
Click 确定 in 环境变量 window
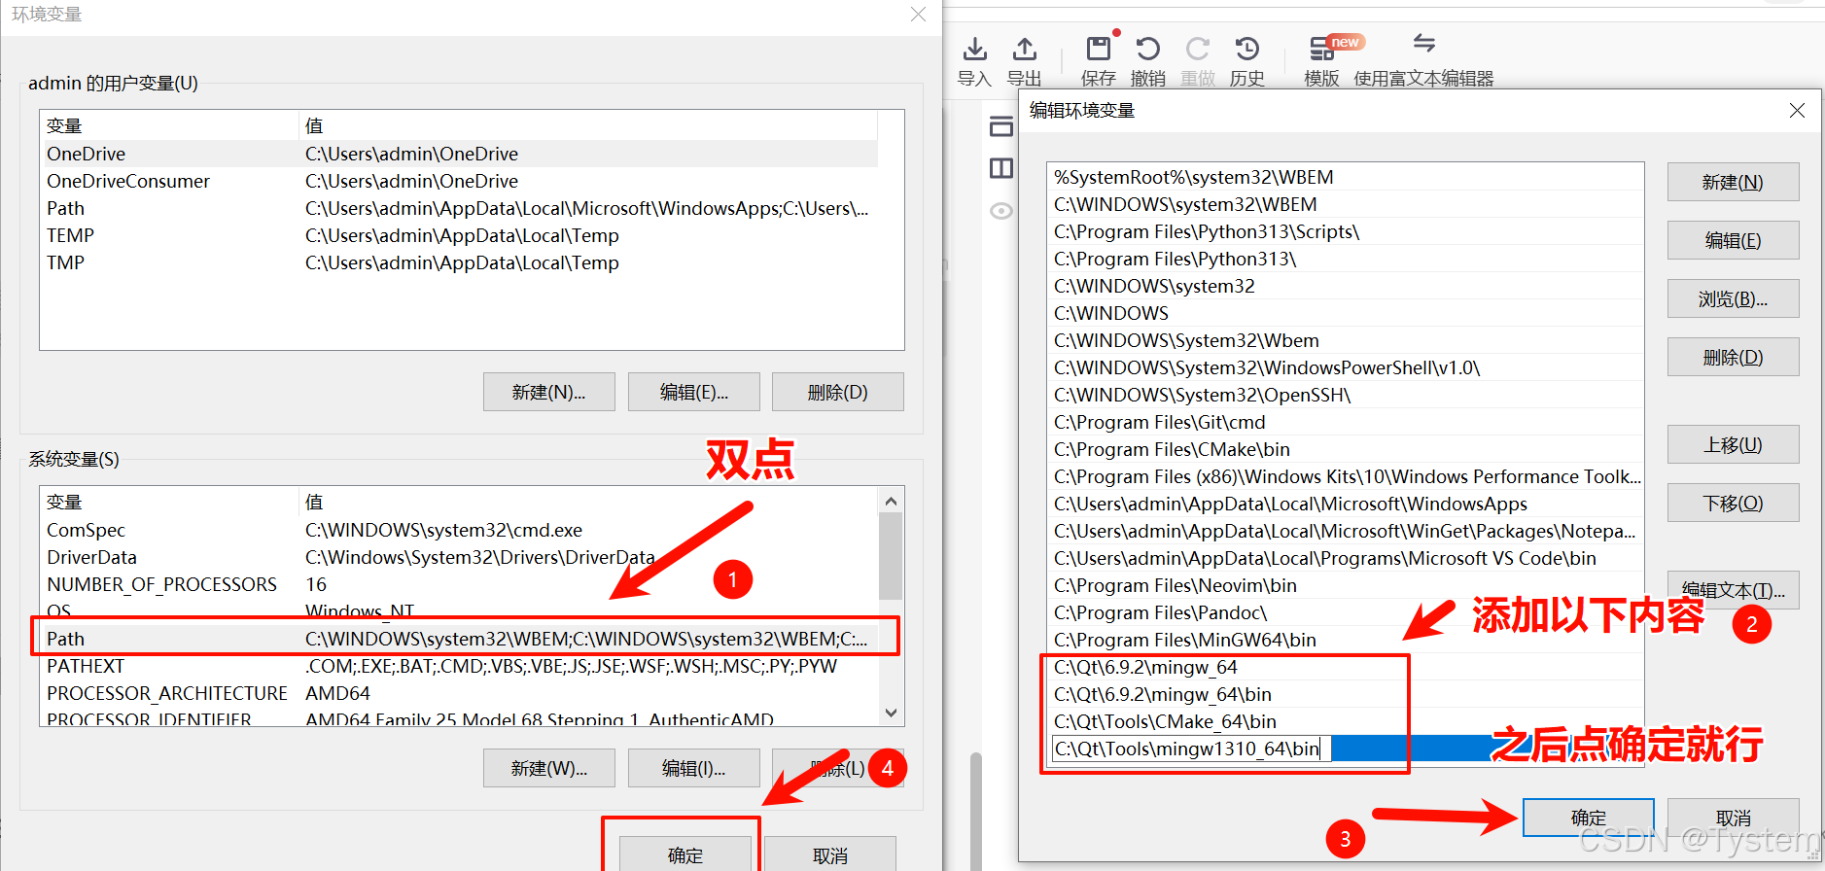tap(684, 854)
